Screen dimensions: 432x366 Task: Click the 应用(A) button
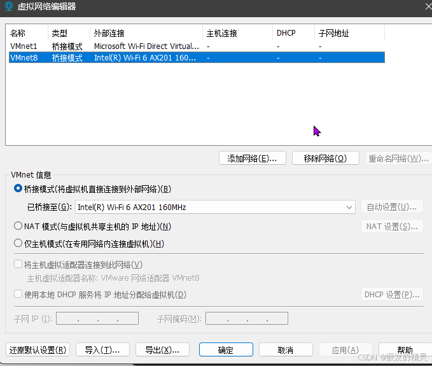click(345, 349)
